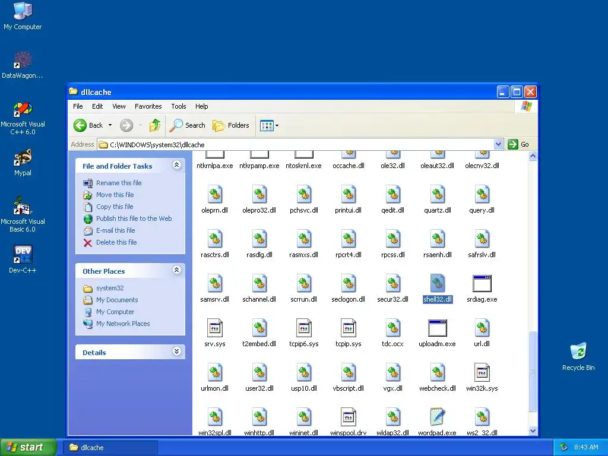Open the DataWagon desktop shortcut
The image size is (608, 456).
click(23, 65)
